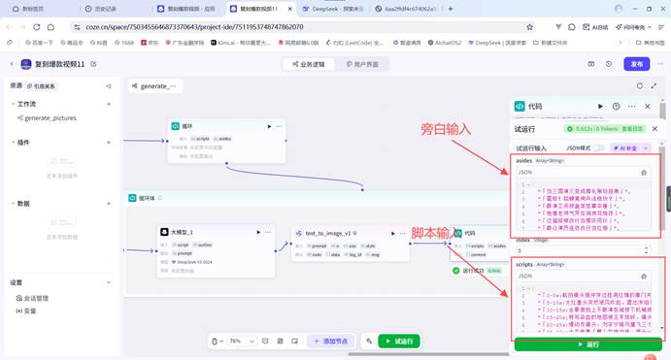Click the 添加节点 add node button

(331, 342)
